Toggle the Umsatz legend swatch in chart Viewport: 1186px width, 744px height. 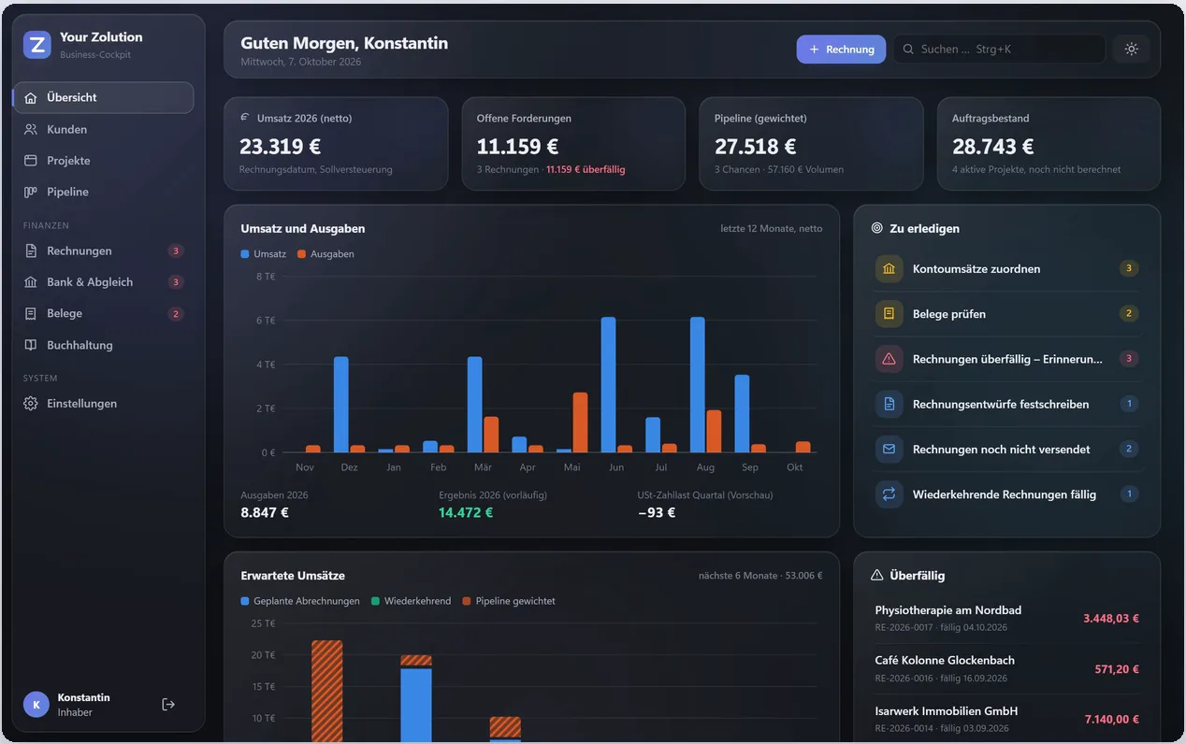coord(245,254)
